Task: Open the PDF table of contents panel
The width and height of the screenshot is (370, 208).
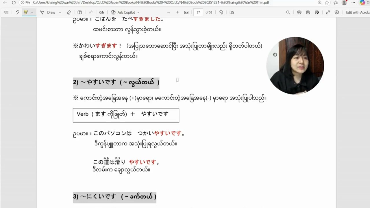Action: tap(6, 12)
